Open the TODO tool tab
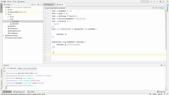The width and height of the screenshot is (169, 95). 31,92
